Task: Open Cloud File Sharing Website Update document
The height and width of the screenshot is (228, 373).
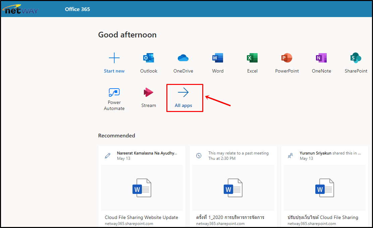Action: coord(142,217)
